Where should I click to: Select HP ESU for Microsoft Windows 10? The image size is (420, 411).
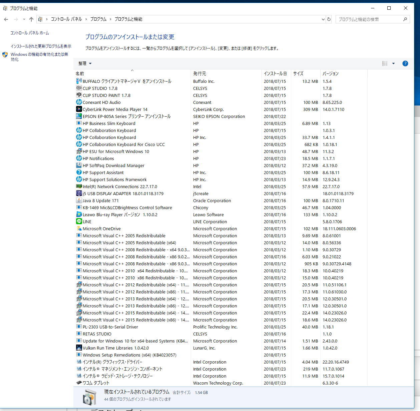(116, 152)
